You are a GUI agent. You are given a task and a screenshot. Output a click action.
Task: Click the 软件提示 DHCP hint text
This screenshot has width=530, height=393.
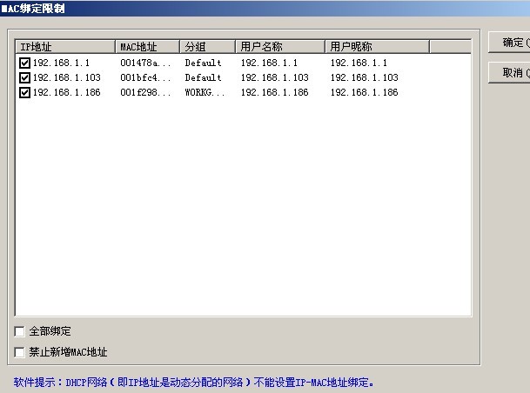pyautogui.click(x=194, y=383)
